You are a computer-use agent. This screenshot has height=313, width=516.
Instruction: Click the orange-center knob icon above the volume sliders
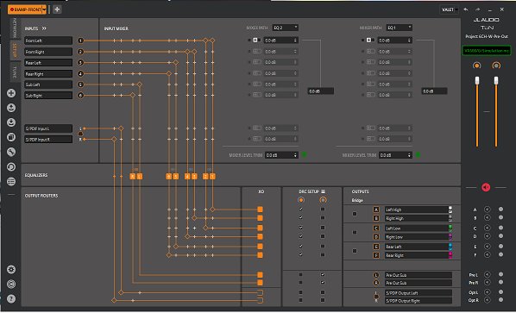(476, 66)
